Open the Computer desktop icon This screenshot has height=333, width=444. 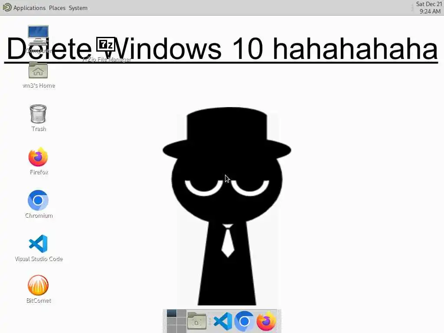pos(38,36)
